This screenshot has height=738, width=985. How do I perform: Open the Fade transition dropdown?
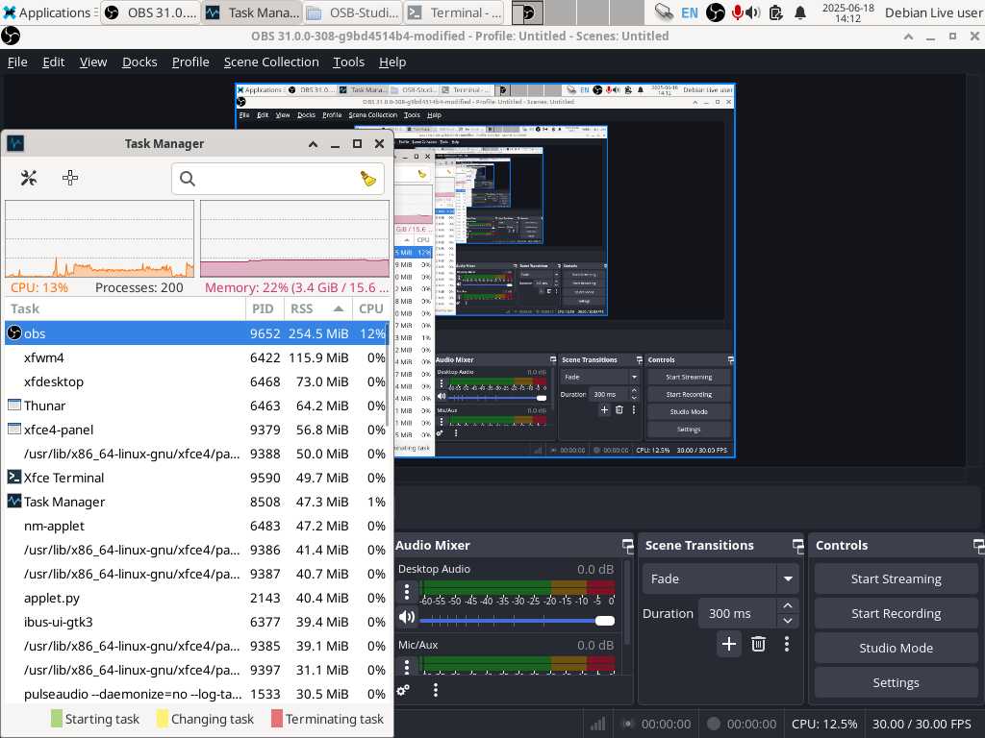pyautogui.click(x=788, y=578)
